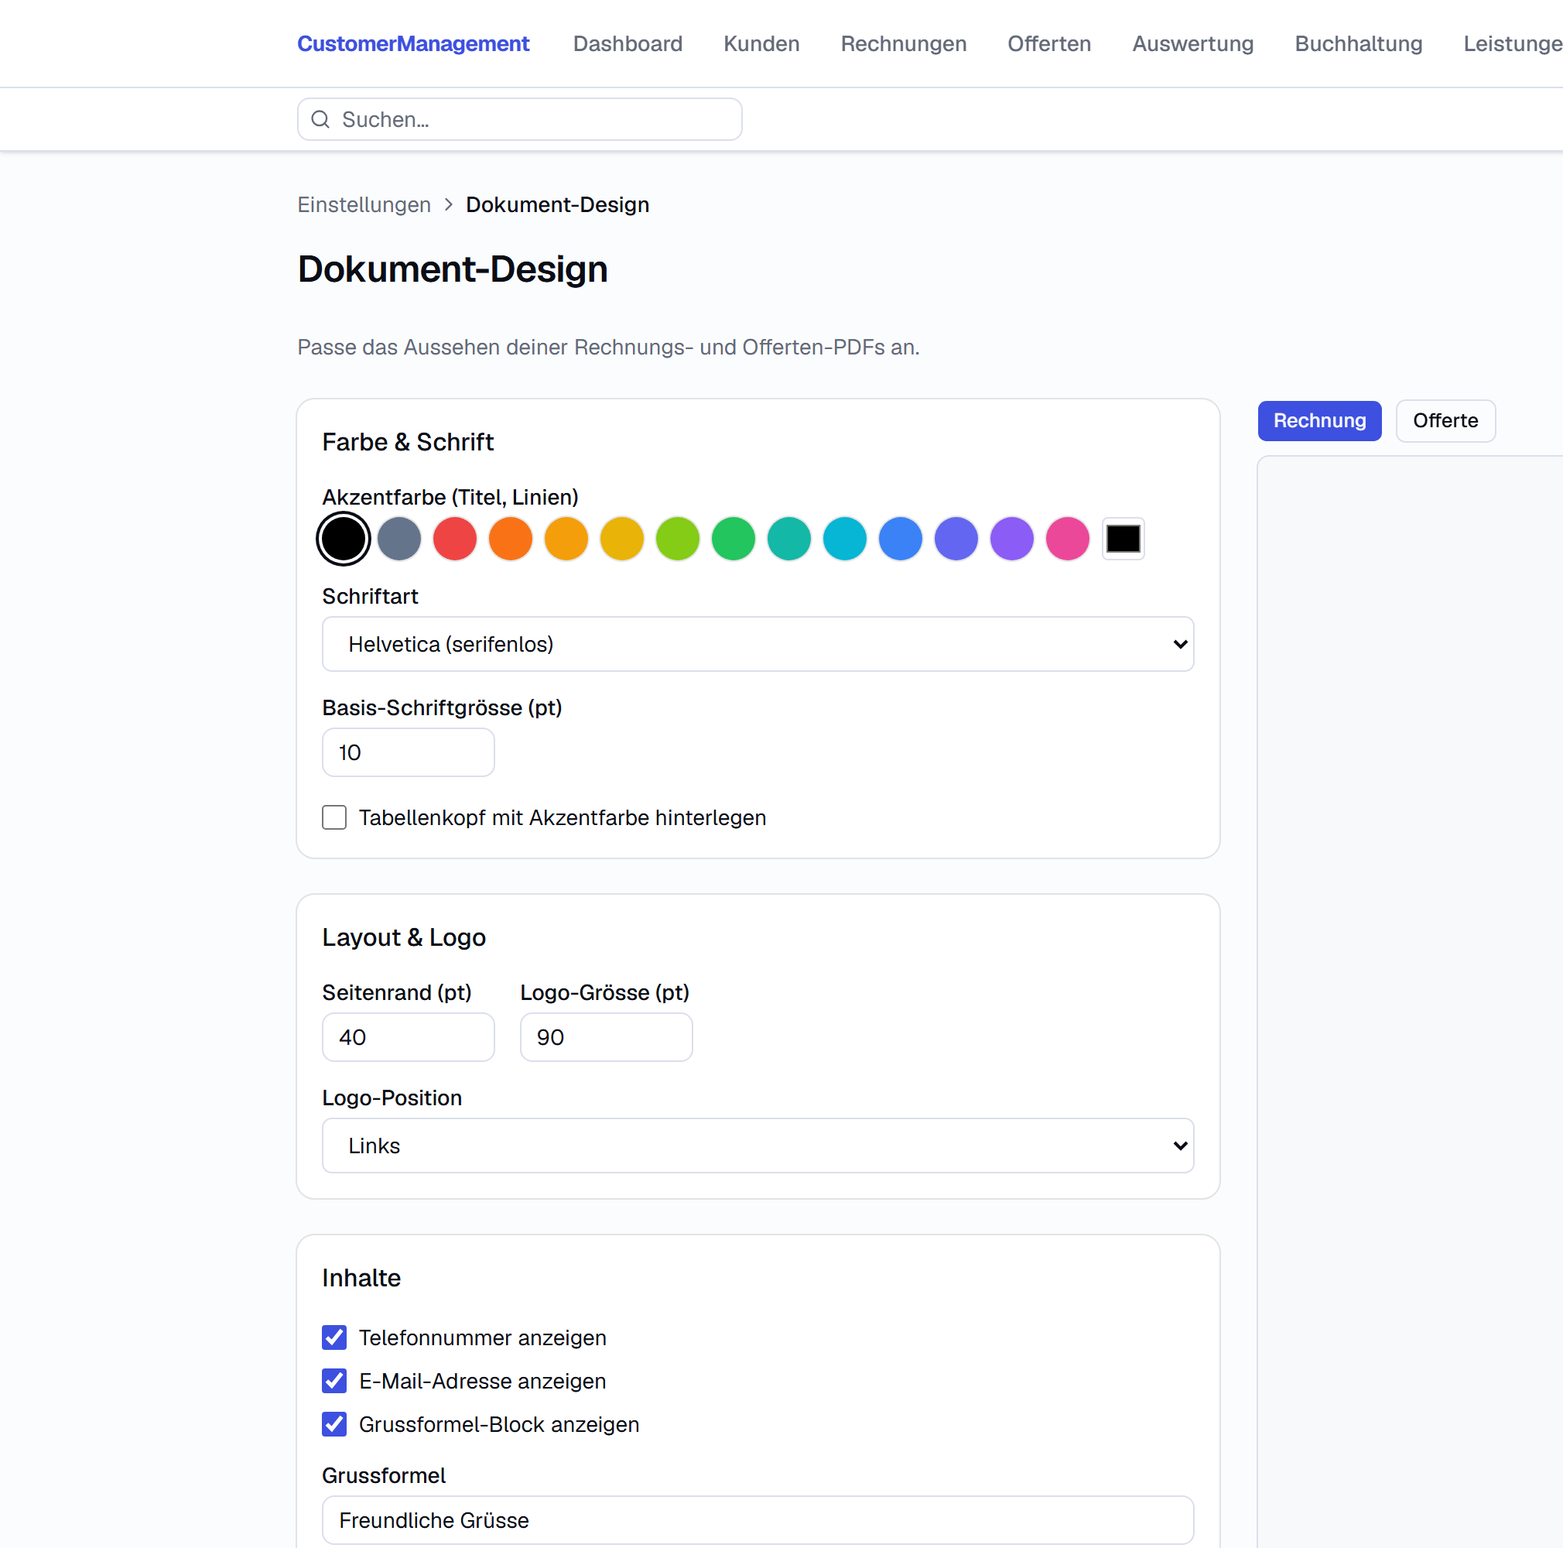
Task: Choose the yellow accent color
Action: [x=622, y=538]
